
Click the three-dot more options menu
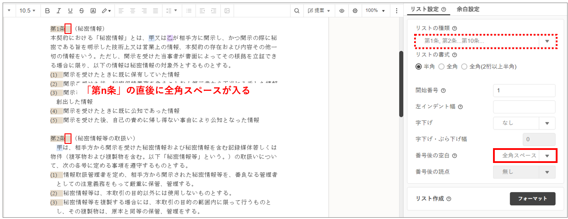pos(396,10)
